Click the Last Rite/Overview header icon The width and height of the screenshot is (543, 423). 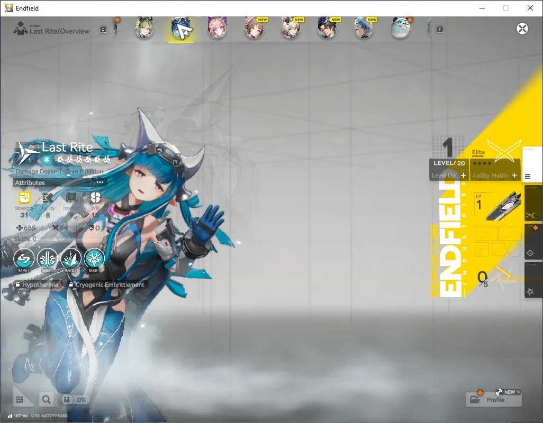(21, 29)
